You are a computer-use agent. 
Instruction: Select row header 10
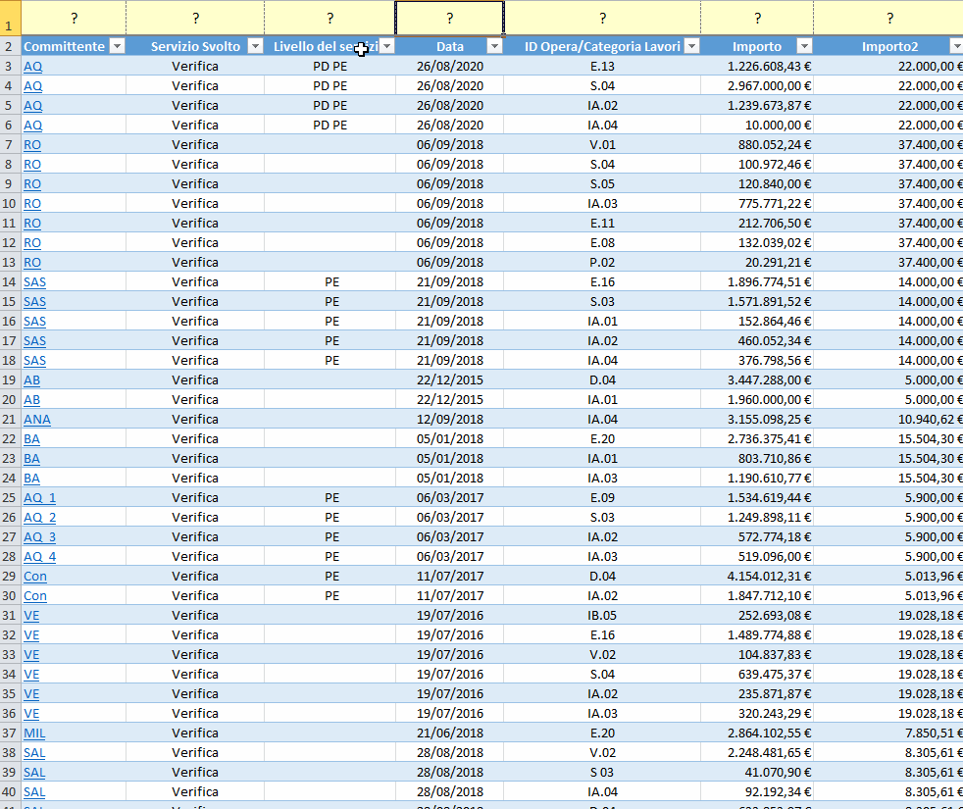tap(11, 203)
